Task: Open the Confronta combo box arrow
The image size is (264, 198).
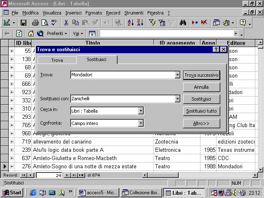Action: coord(141,123)
